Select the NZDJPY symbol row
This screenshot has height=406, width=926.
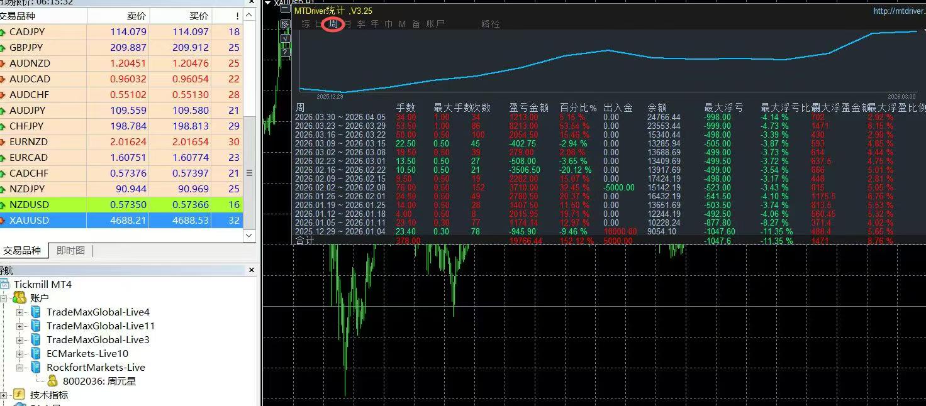coord(121,189)
